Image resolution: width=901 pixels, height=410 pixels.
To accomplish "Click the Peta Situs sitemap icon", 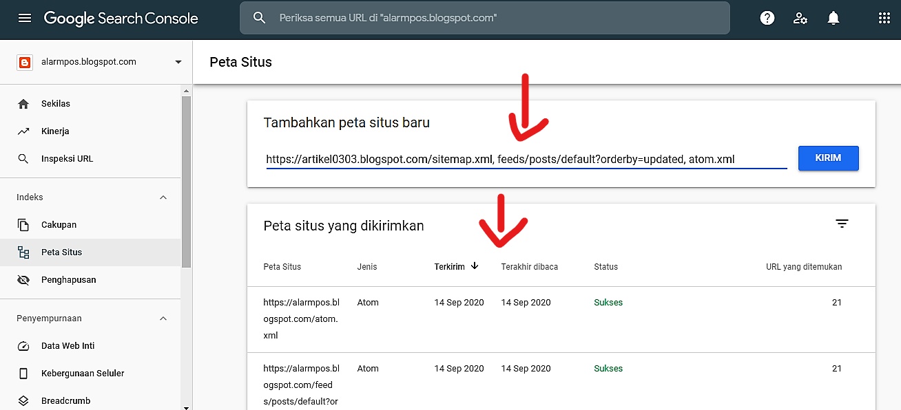I will pyautogui.click(x=23, y=252).
